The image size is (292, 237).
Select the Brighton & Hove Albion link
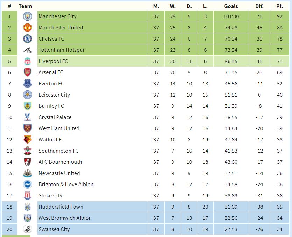pos(66,184)
